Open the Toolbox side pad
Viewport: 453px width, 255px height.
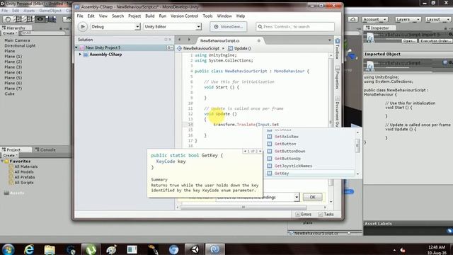click(337, 48)
